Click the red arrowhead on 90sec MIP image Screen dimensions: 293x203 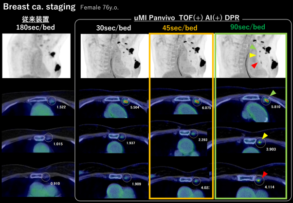click(255, 65)
